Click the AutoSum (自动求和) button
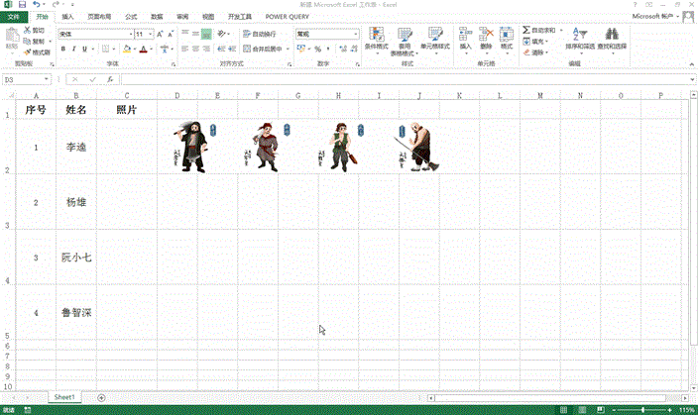698x415 pixels. pyautogui.click(x=536, y=31)
